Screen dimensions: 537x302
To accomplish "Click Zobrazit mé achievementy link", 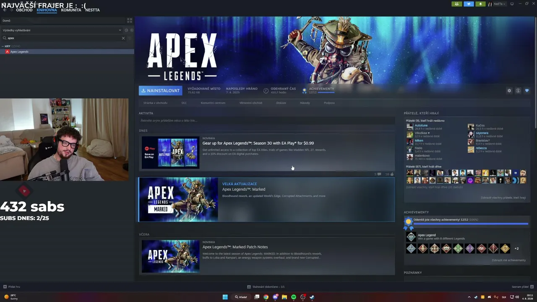I will (508, 260).
